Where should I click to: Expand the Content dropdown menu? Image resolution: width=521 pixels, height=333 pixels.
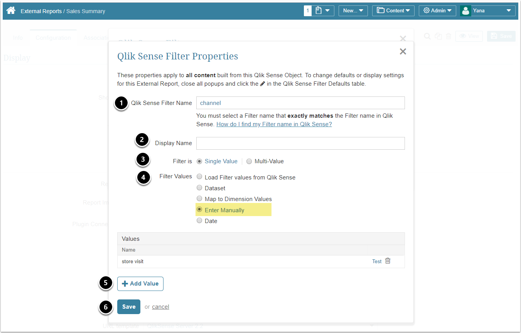tap(393, 11)
